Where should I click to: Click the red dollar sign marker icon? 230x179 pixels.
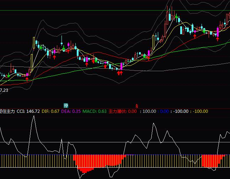[x=136, y=106]
